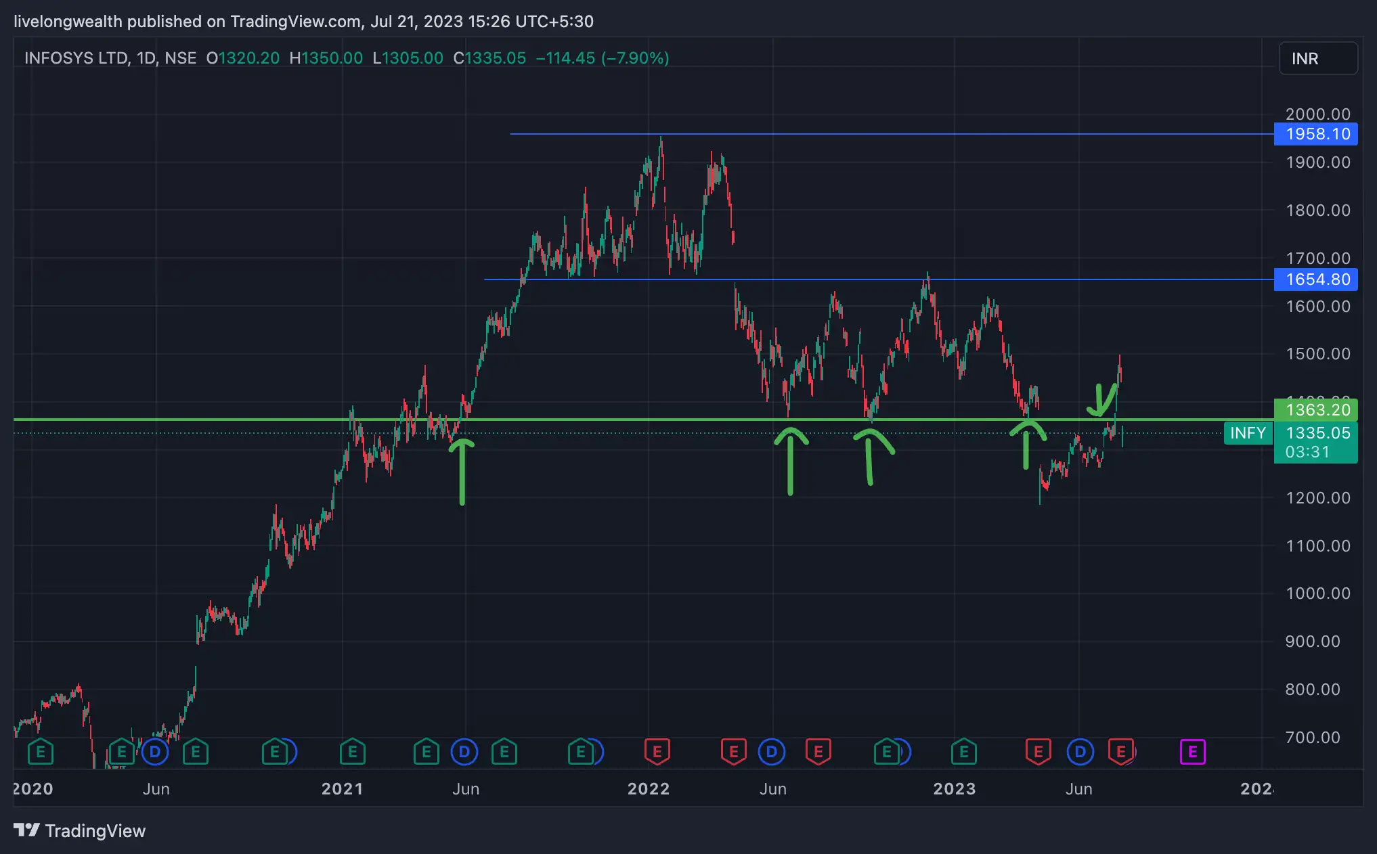The image size is (1377, 854).
Task: Open the INFOSYS LTD symbol menu
Action: [74, 58]
